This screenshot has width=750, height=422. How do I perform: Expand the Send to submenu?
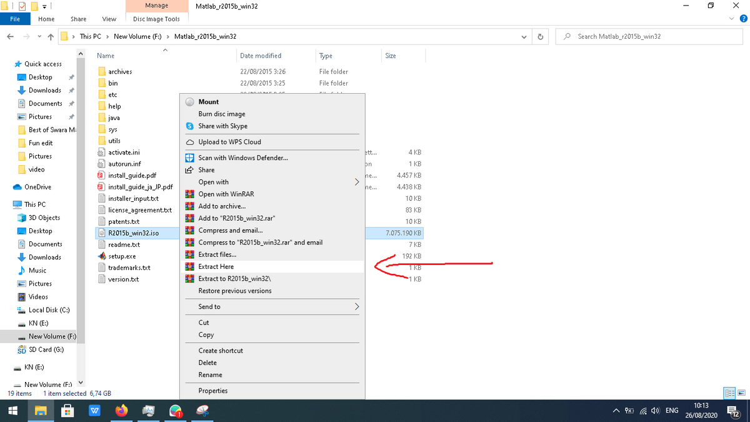[357, 307]
